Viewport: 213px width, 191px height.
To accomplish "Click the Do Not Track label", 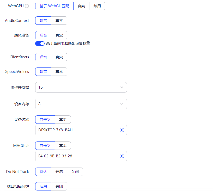I will (x=17, y=172).
